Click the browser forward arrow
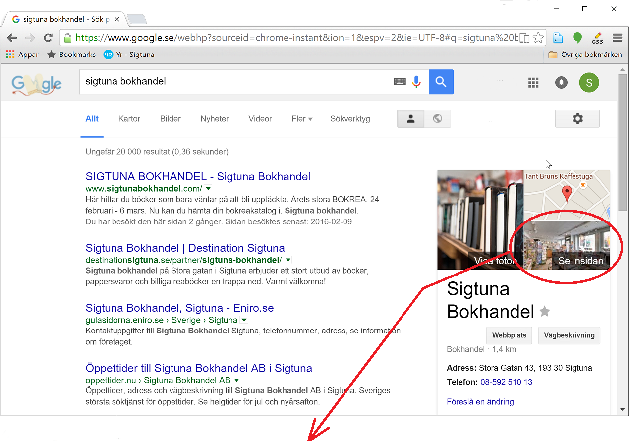This screenshot has width=631, height=441. (x=30, y=38)
